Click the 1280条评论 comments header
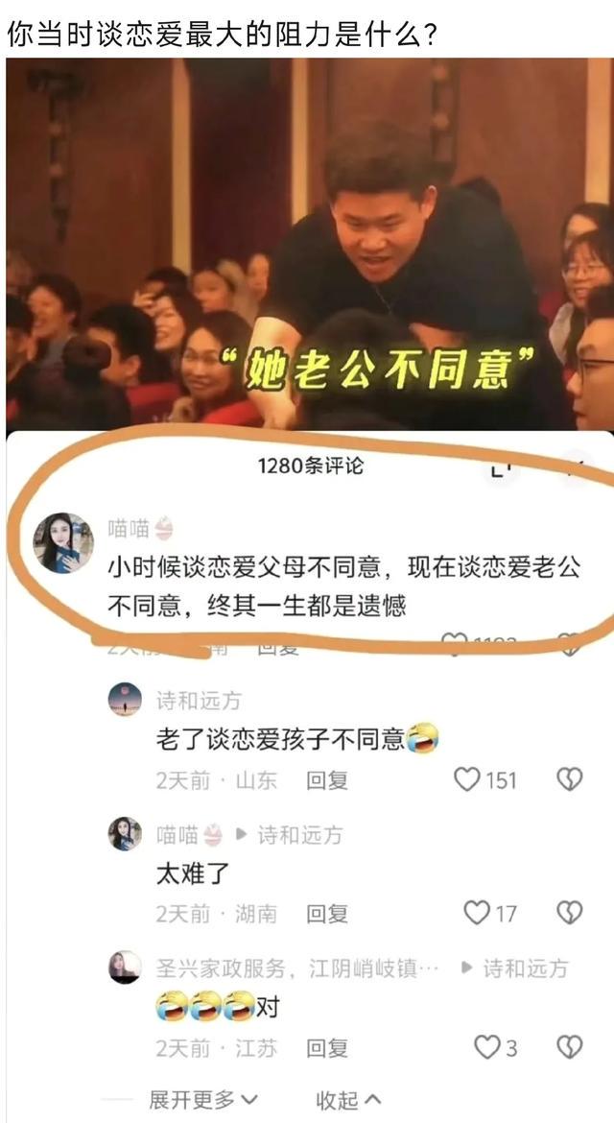Viewport: 614px width, 1123px height. 311,466
